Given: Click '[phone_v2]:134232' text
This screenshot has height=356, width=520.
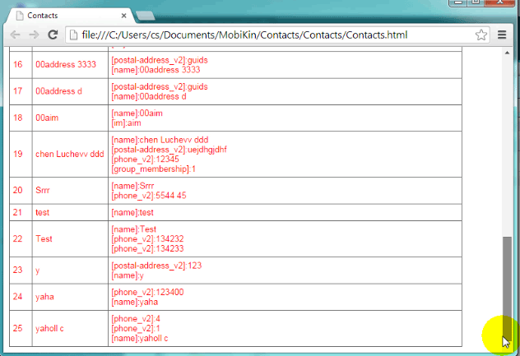Looking at the screenshot, I should 147,239.
